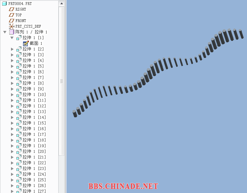
Task: Expand the 拉伸 1 [7] feature node
Action: 12,77
